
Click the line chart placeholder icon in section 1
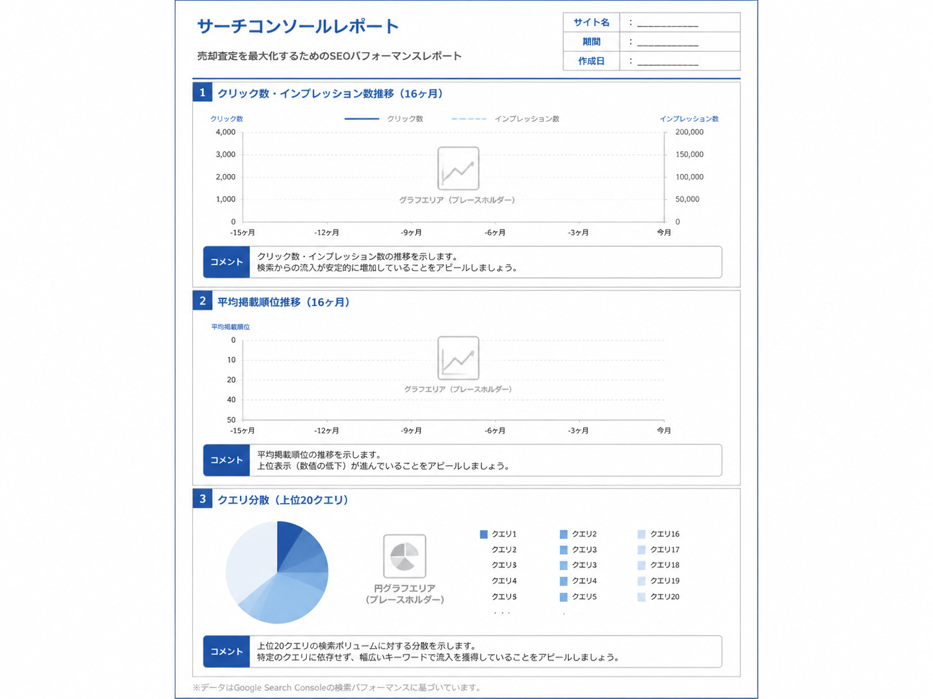click(458, 169)
